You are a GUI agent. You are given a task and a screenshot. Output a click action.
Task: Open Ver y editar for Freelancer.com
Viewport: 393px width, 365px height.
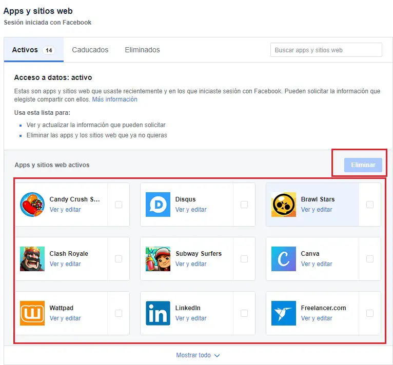coord(317,318)
